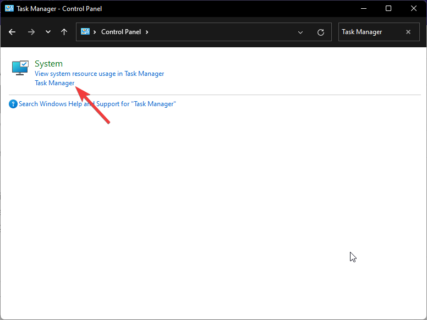Go up one level with Up arrow
Viewport: 427px width, 320px height.
(x=64, y=32)
